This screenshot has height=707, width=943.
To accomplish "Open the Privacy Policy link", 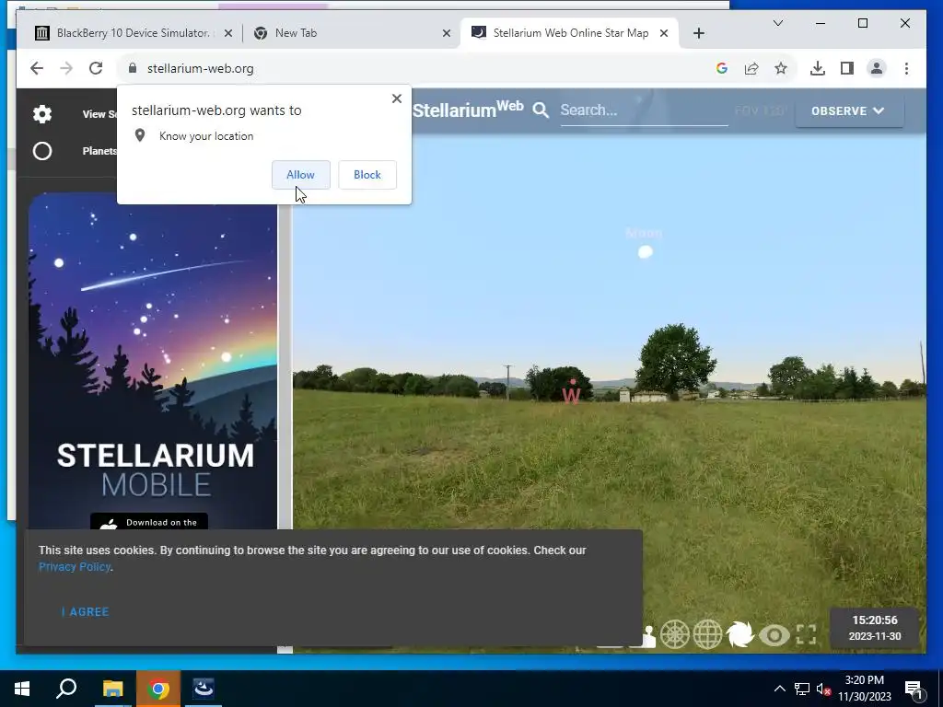I will click(x=74, y=567).
